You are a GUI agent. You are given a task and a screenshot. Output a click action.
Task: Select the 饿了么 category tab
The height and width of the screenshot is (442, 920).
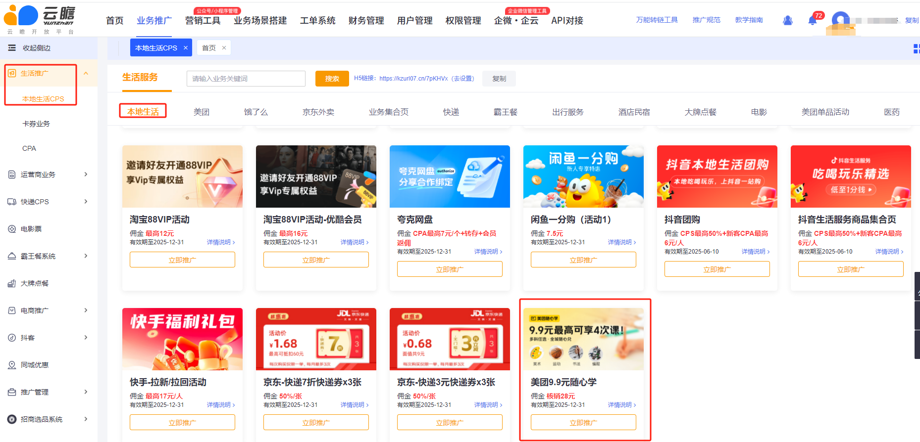coord(256,112)
